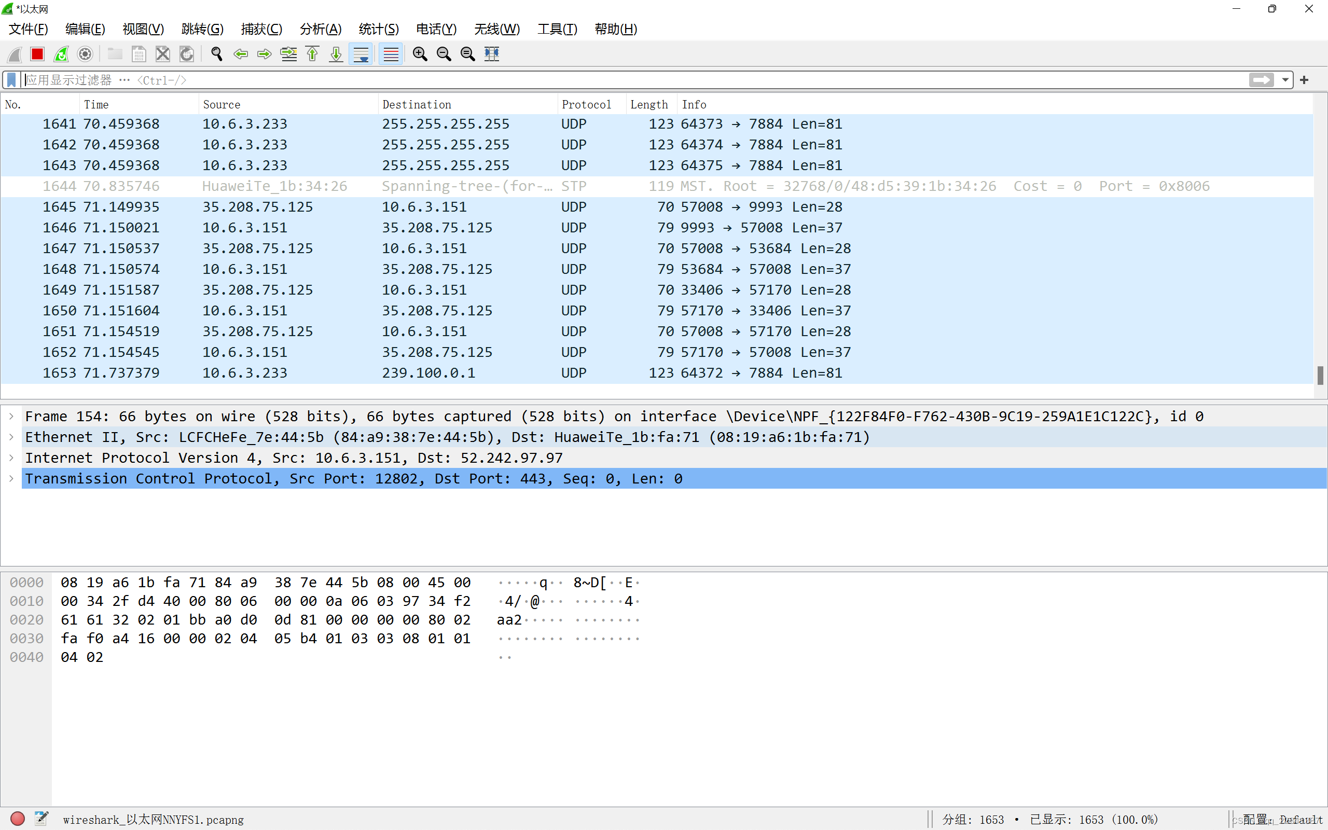Open capture options gear icon
The height and width of the screenshot is (830, 1328).
(85, 54)
